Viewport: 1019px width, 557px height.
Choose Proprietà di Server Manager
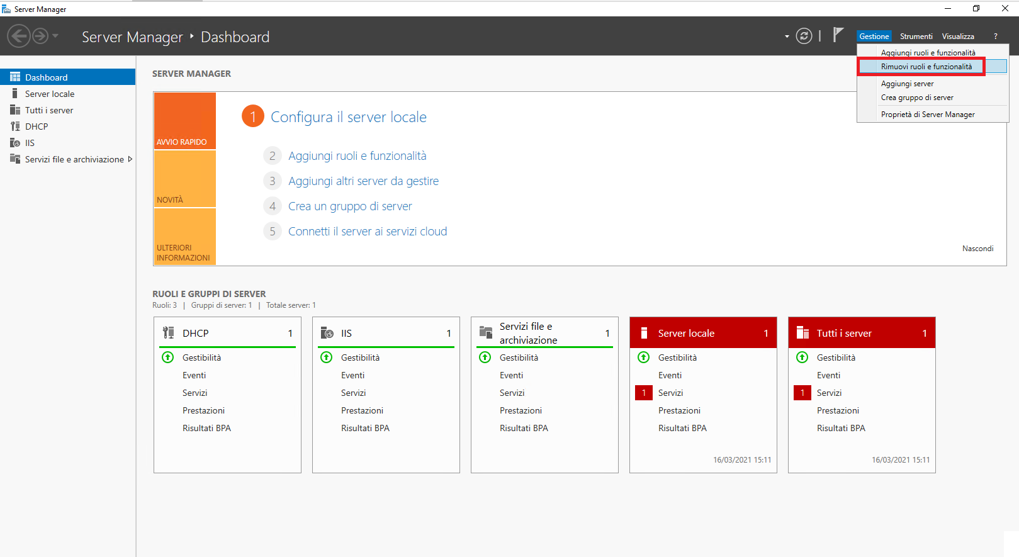(x=927, y=115)
